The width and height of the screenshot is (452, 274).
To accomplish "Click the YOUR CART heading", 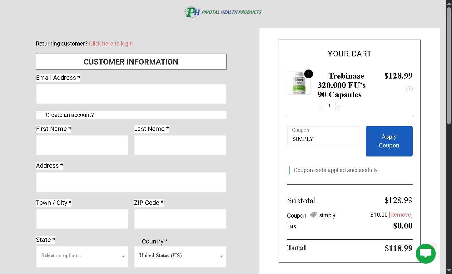I will 350,54.
